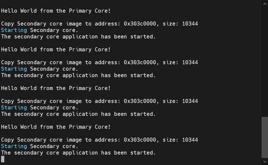
Task: Click the topmost "Hello World from the Primary Core!" line
Action: point(56,11)
